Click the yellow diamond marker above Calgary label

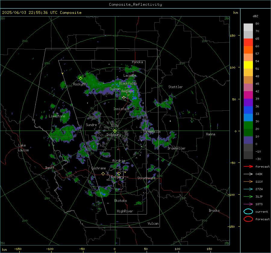pyautogui.click(x=119, y=173)
